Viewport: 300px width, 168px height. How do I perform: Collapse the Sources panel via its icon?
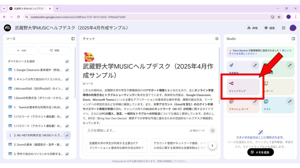[73, 38]
